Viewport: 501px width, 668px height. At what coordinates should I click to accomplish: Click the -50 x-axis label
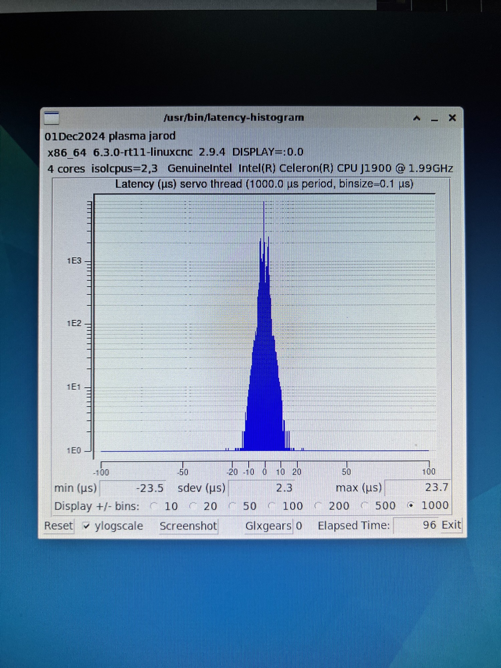click(182, 472)
